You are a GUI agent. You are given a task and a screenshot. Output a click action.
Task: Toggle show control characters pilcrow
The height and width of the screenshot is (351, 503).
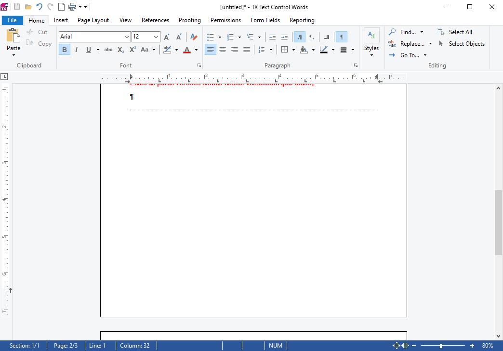[341, 37]
